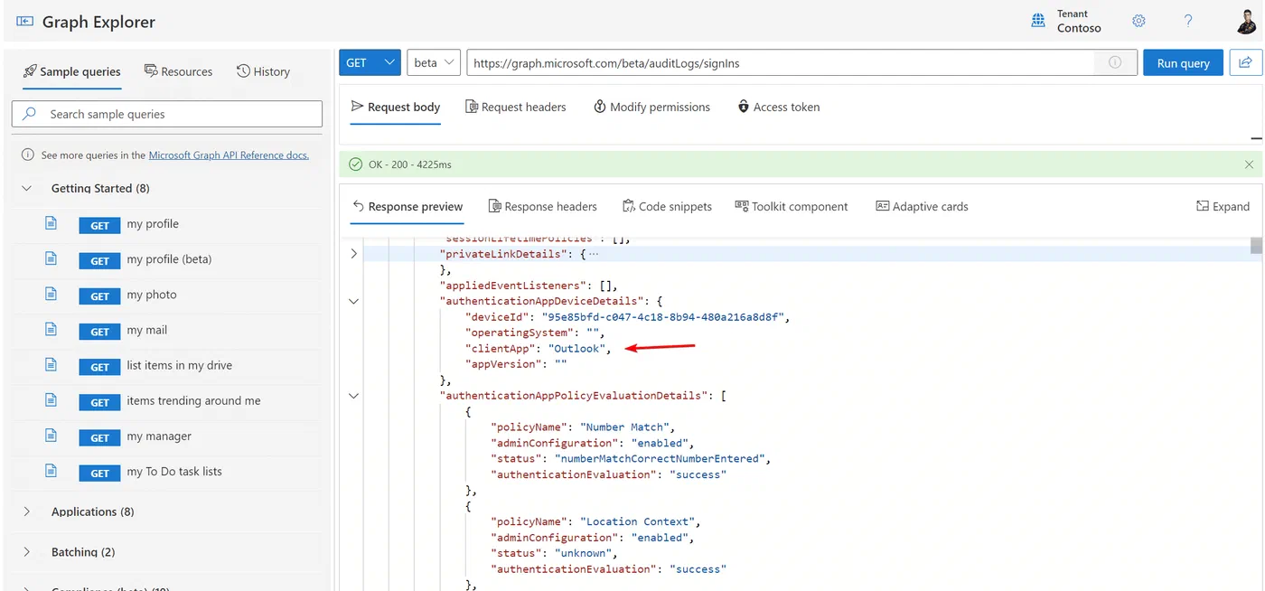This screenshot has height=591, width=1265.
Task: Switch to the History tab
Action: pos(263,71)
